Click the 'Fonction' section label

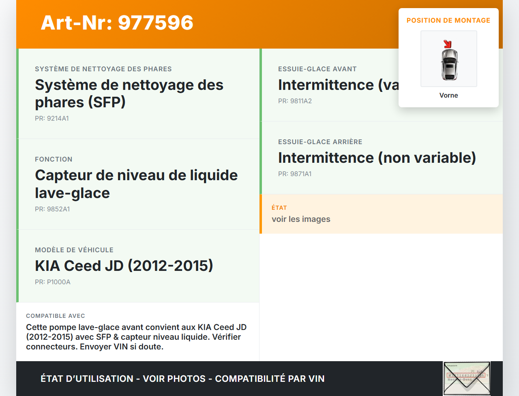coord(54,160)
